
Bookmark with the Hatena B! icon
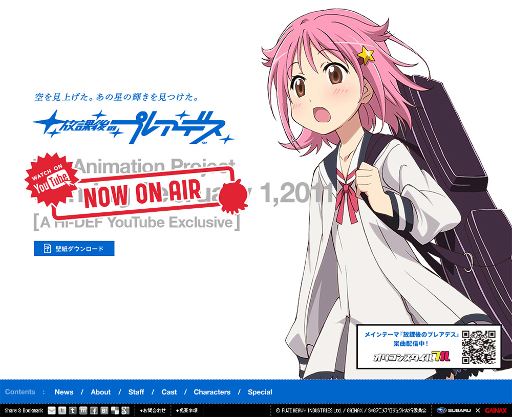[104, 410]
